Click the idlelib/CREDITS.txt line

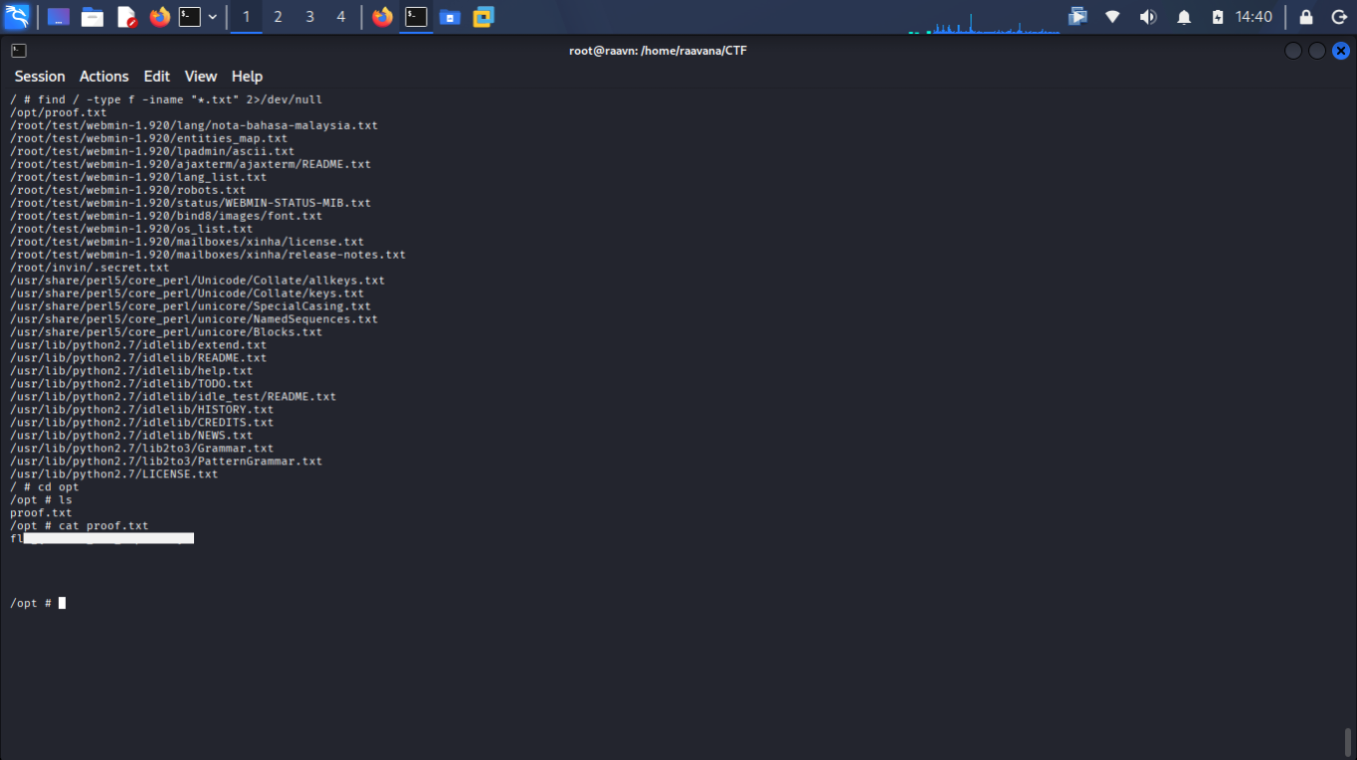(141, 423)
